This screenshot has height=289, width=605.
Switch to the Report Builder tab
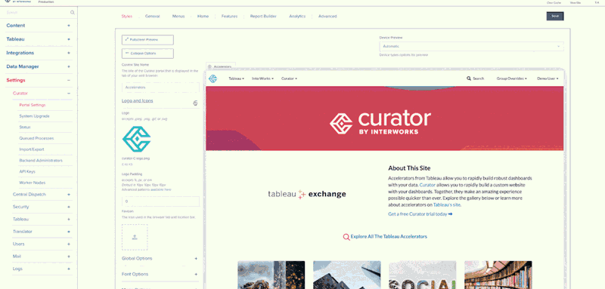point(263,16)
